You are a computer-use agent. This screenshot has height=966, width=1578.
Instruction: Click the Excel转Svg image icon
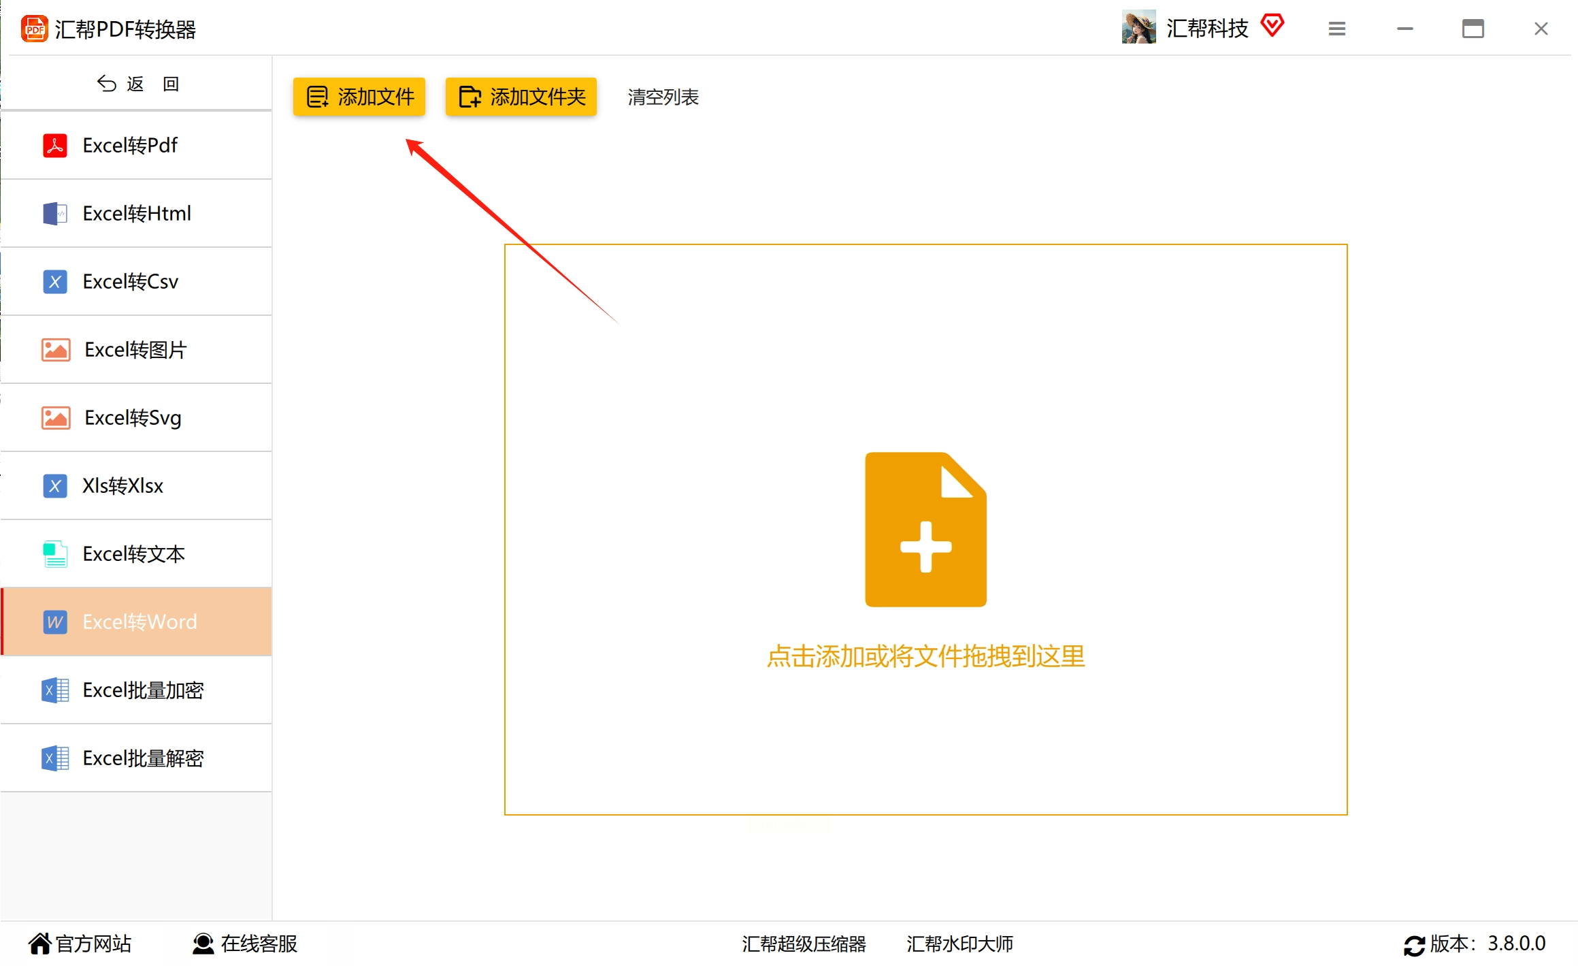point(56,418)
